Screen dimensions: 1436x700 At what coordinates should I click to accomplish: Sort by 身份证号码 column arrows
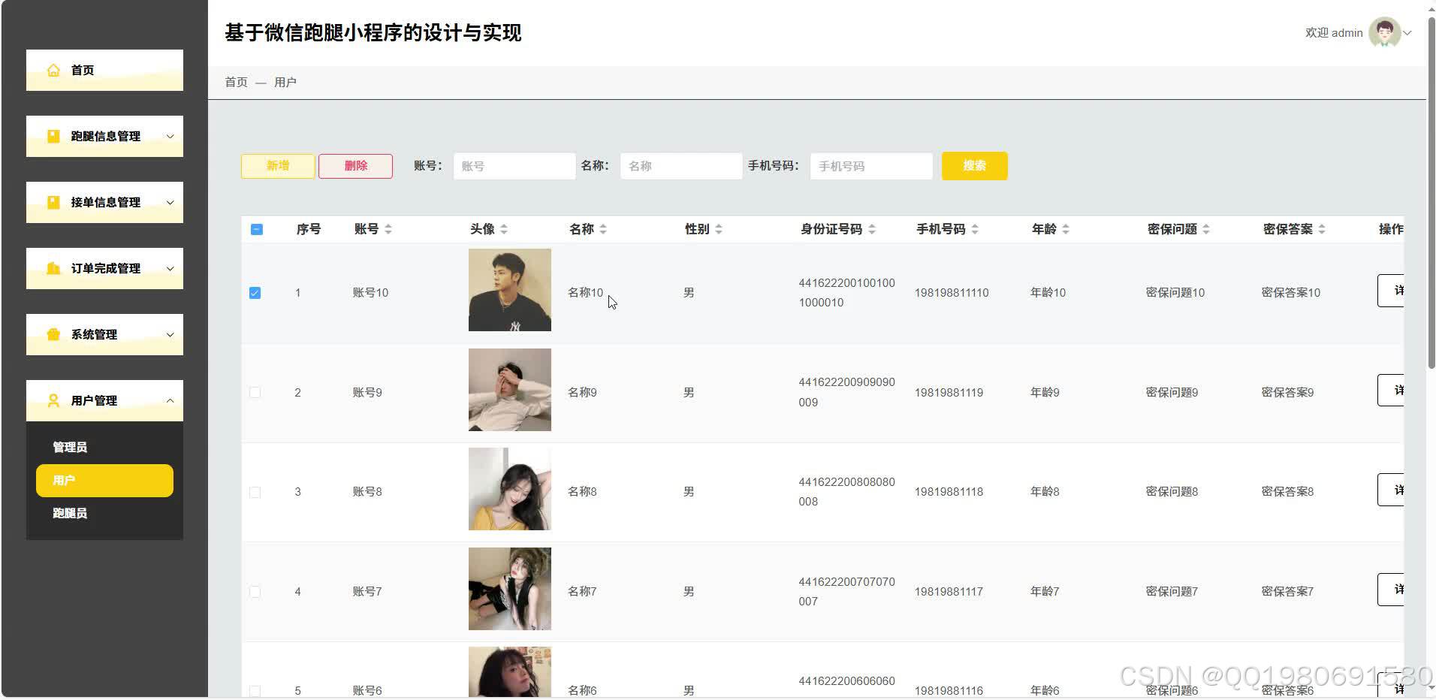coord(872,229)
